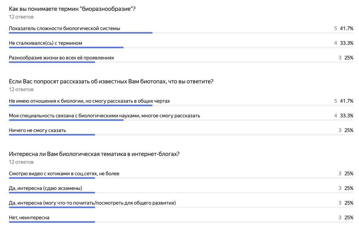
Task: Select the answer "Моя специальность связана с биологическими науками"
Action: coord(104,116)
